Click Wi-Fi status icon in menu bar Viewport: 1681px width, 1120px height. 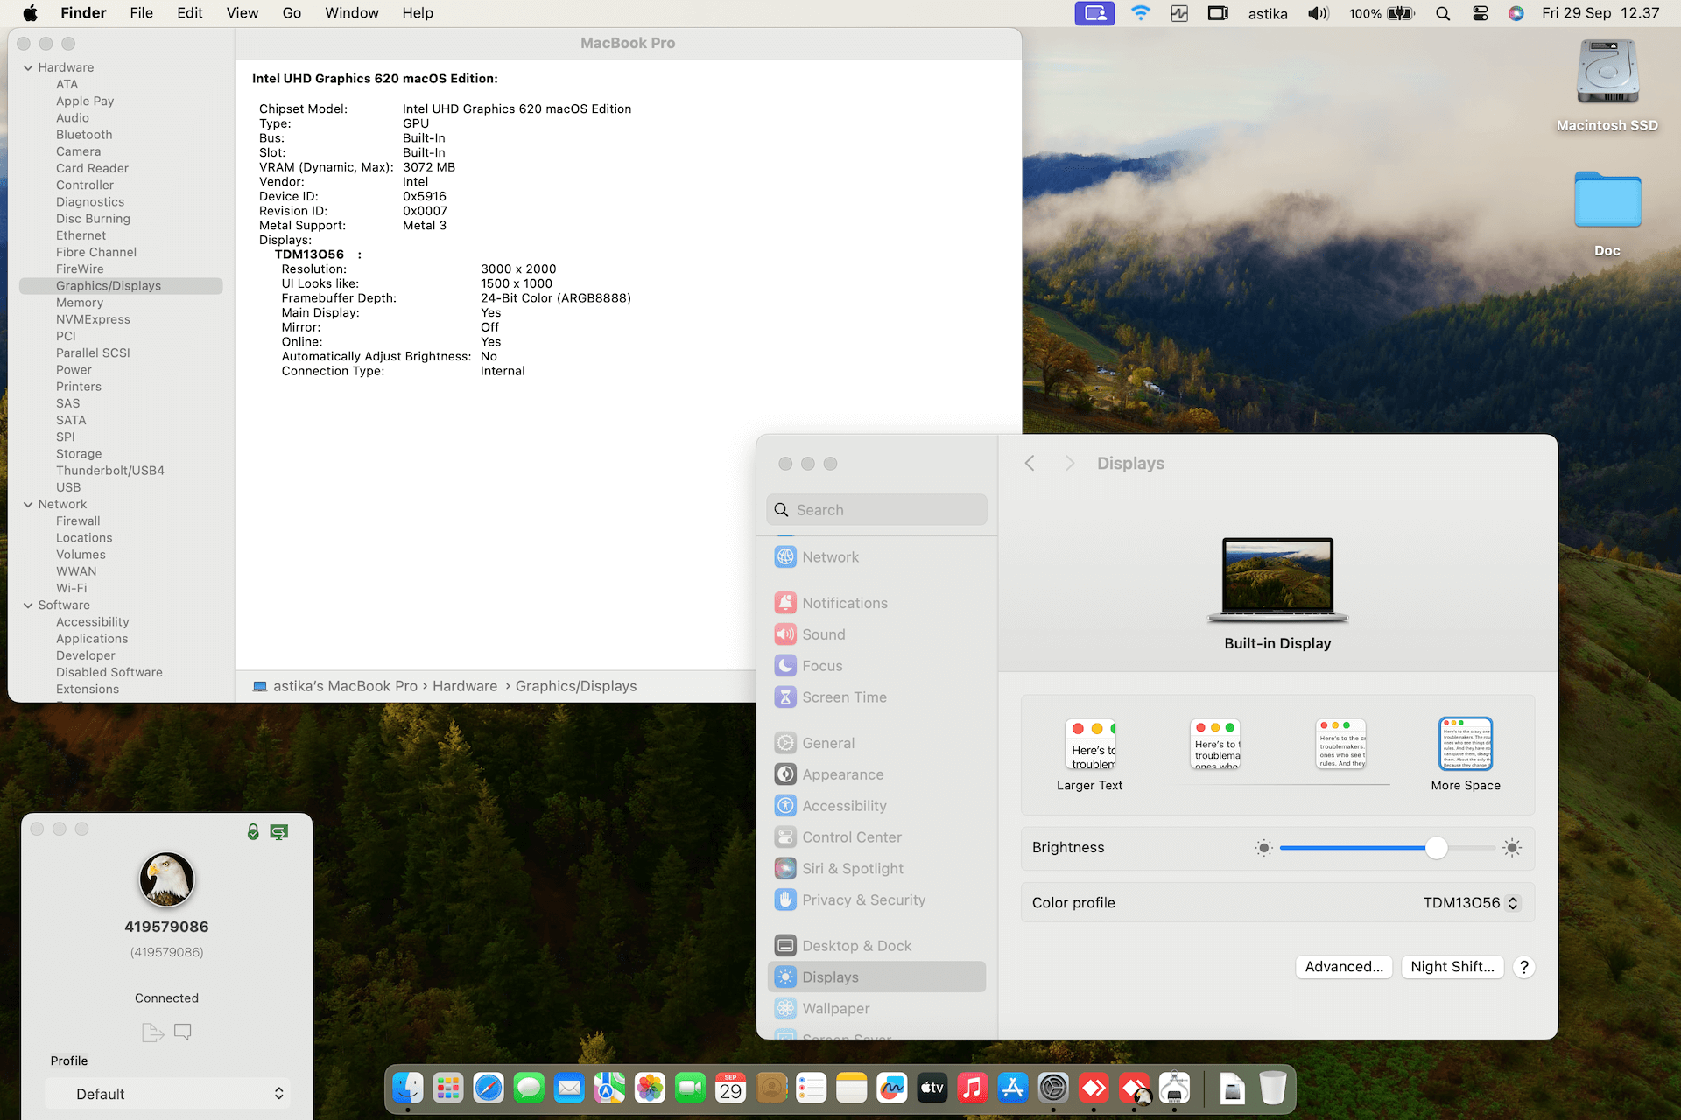tap(1140, 13)
